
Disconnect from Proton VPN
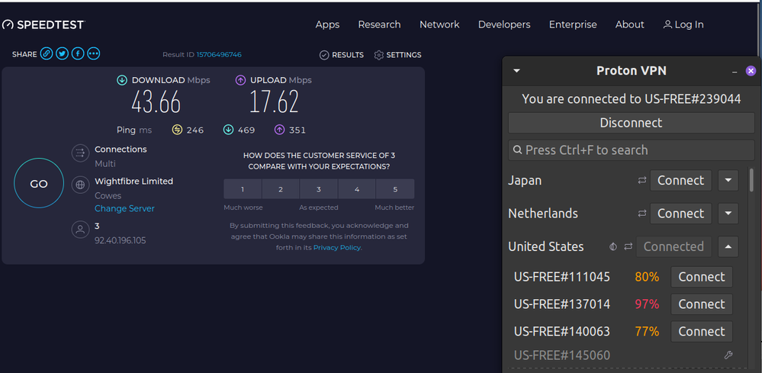[632, 123]
